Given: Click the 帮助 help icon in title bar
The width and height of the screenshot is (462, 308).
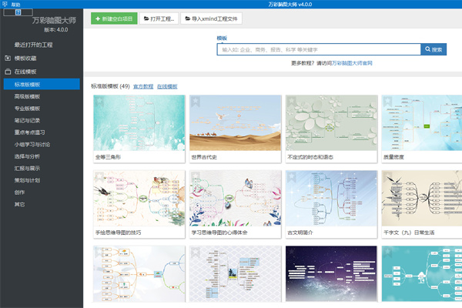Looking at the screenshot, I should [x=6, y=5].
